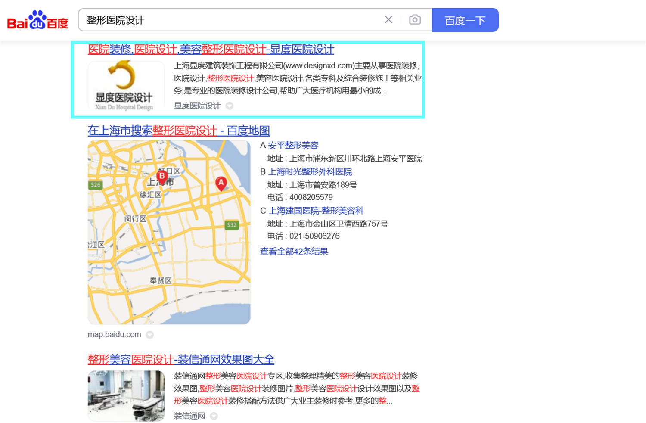Open 在上海市搜索整形医院设计 百度地图 link
Image resolution: width=646 pixels, height=423 pixels.
click(179, 131)
